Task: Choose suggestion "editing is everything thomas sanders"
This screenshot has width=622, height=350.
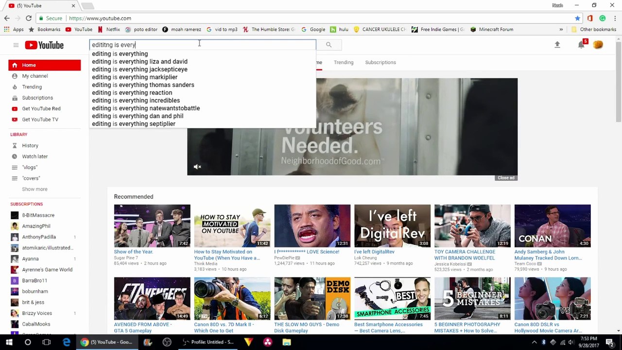Action: [x=203, y=85]
